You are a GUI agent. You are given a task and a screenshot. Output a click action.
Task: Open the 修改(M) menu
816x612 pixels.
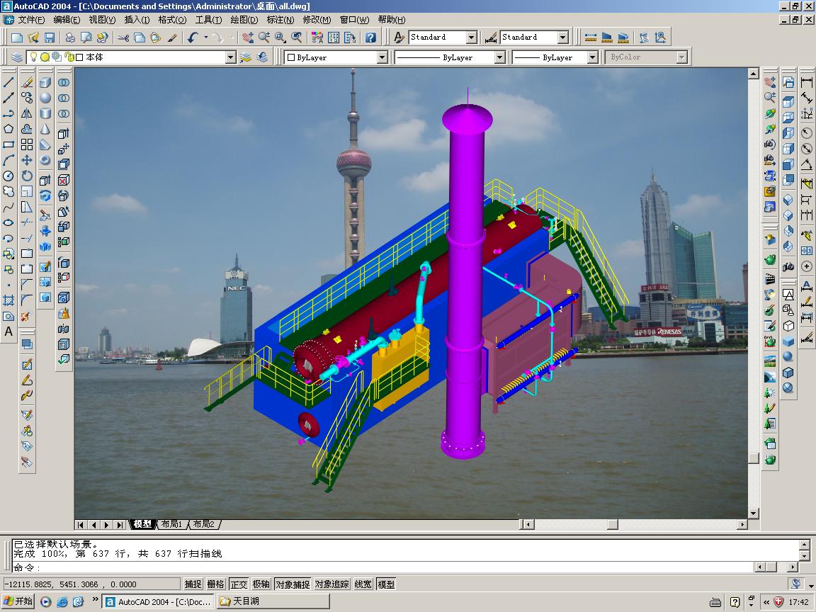coord(317,20)
